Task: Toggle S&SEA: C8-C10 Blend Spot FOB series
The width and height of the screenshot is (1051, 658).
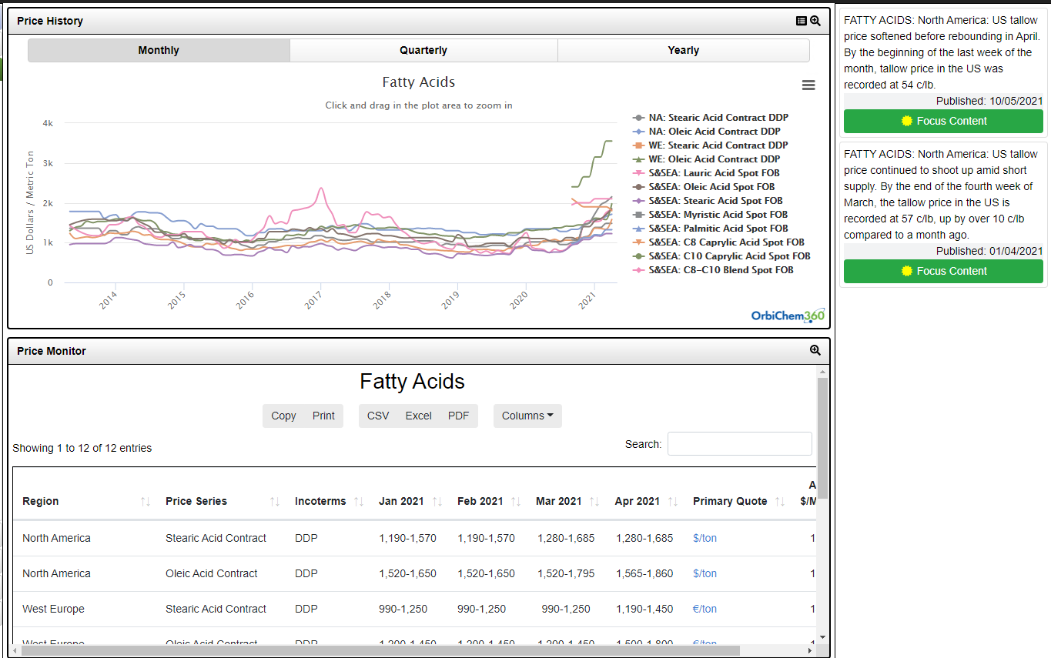Action: (713, 270)
